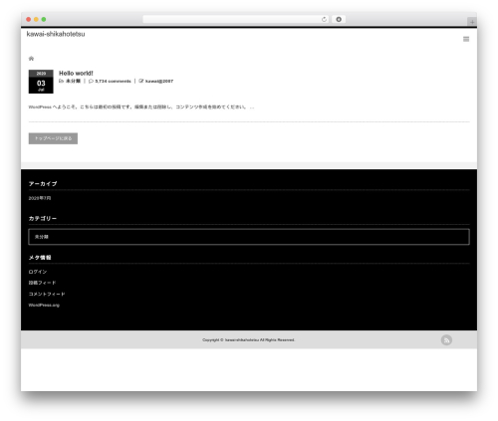This screenshot has height=421, width=498.
Task: Open the 2020年7月 archive link
Action: pyautogui.click(x=40, y=198)
